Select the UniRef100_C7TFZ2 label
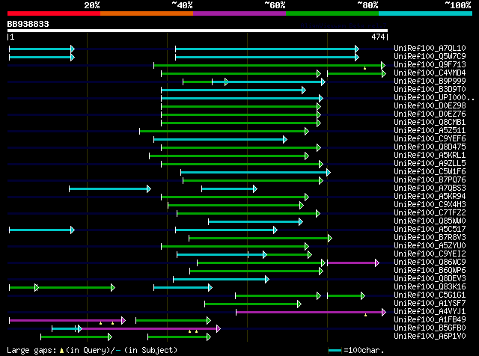This screenshot has height=356, width=479. [430, 213]
